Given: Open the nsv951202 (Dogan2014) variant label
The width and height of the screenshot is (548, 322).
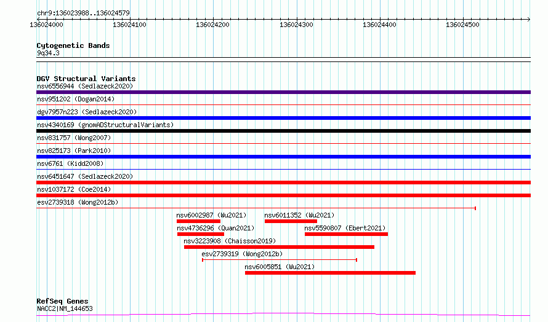Looking at the screenshot, I should coord(76,99).
